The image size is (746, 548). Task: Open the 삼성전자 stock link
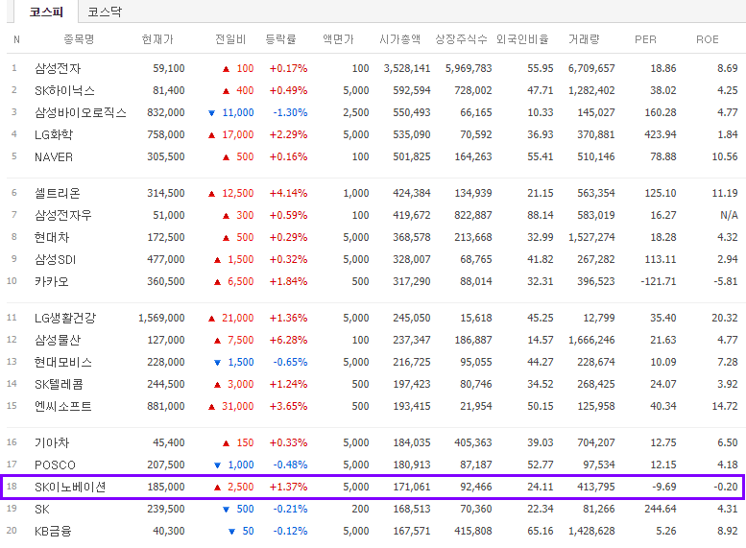coord(58,68)
